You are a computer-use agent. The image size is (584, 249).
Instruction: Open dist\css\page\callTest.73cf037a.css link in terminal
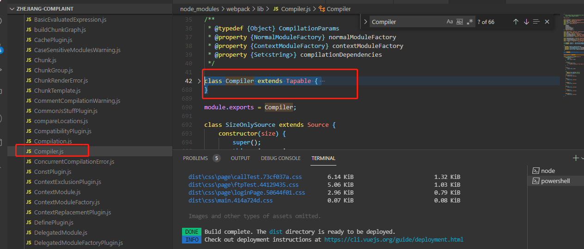[245, 177]
